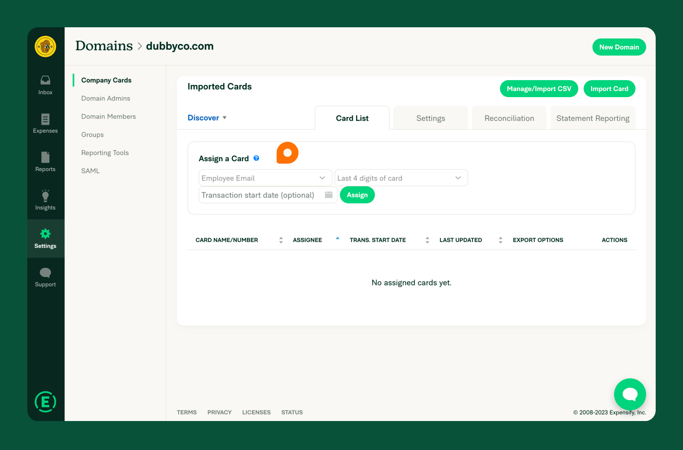The width and height of the screenshot is (683, 450).
Task: Click the Domain Admins menu item
Action: [x=106, y=99]
